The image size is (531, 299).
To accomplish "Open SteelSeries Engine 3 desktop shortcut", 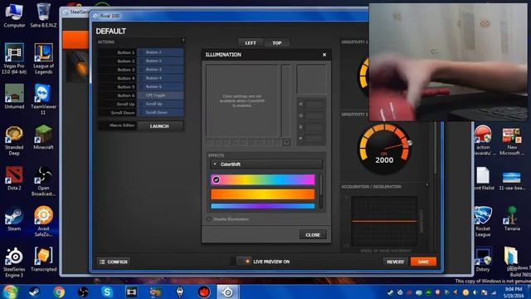I will [14, 262].
